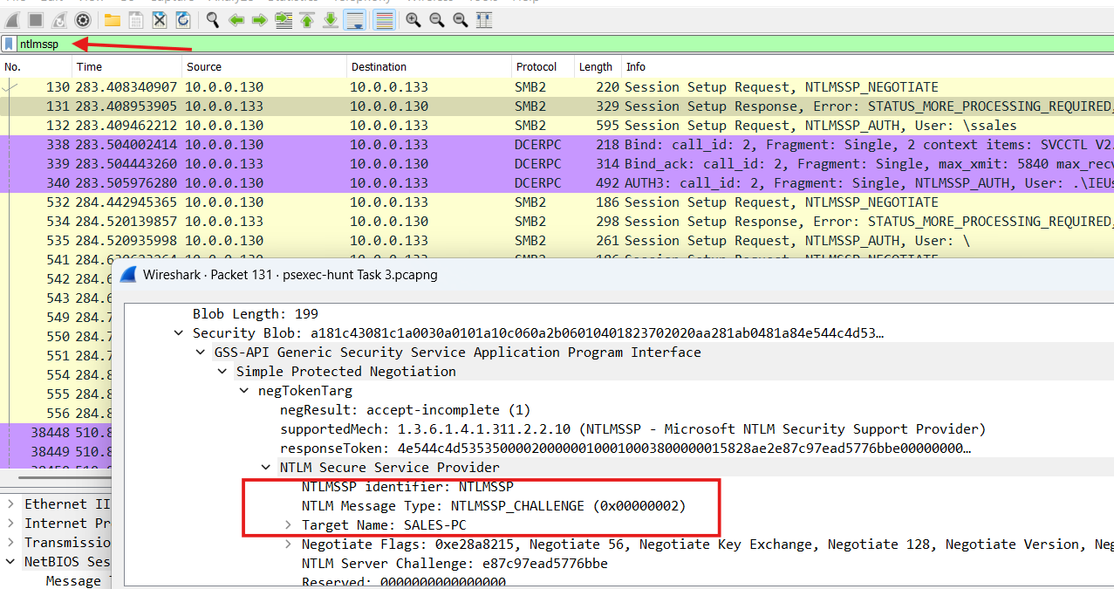Screen dimensions: 1114x589
Task: Select packet 535 NTLMSSP_AUTH row
Action: click(x=557, y=241)
